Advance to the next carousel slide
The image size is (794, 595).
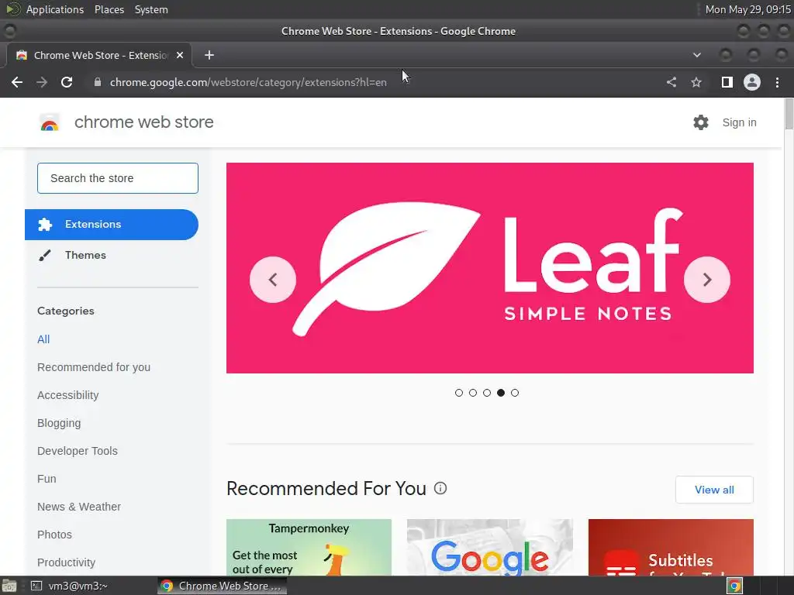[x=707, y=279]
